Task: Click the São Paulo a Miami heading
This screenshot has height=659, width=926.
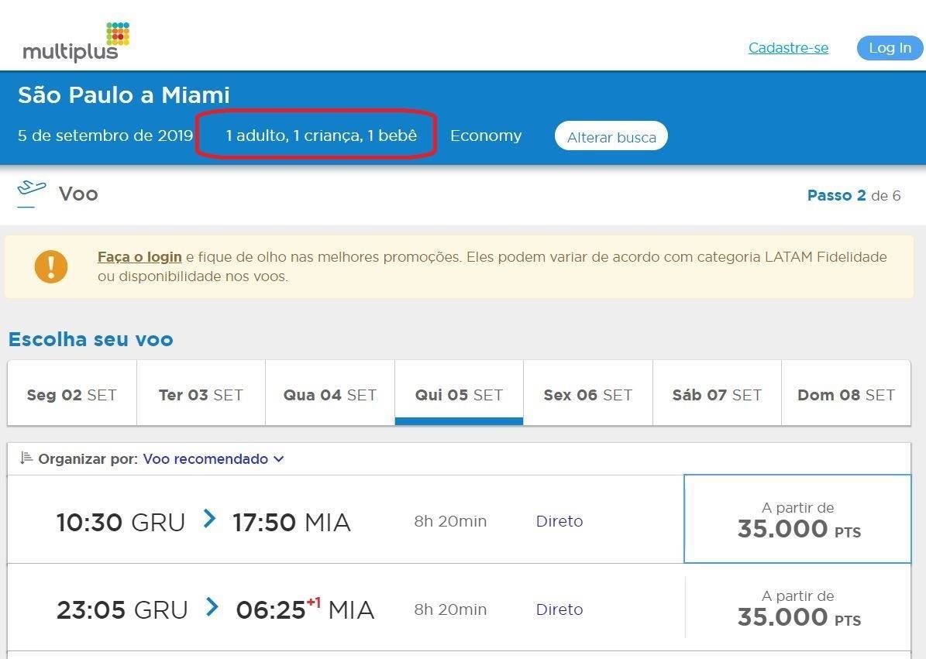Action: coord(123,95)
